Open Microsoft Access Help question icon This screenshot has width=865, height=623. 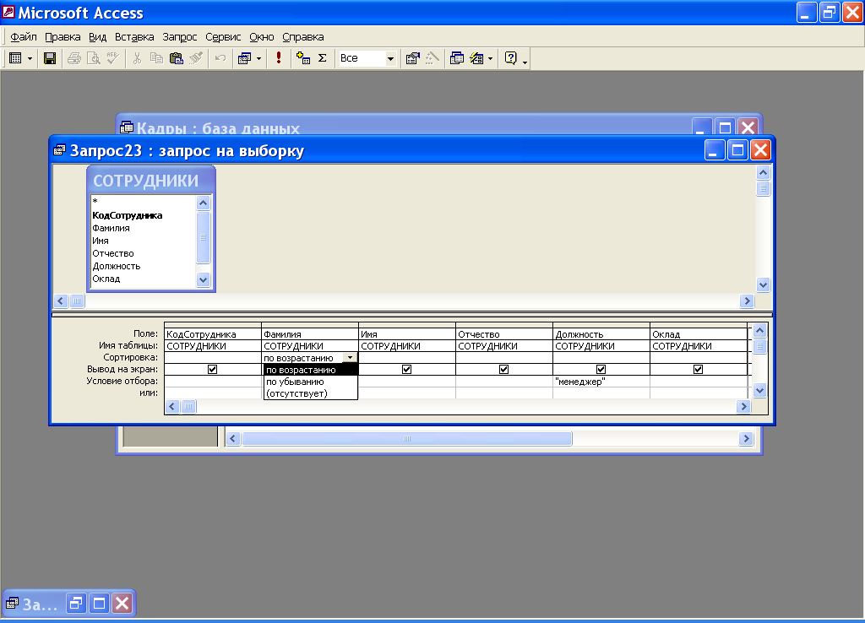coord(511,58)
